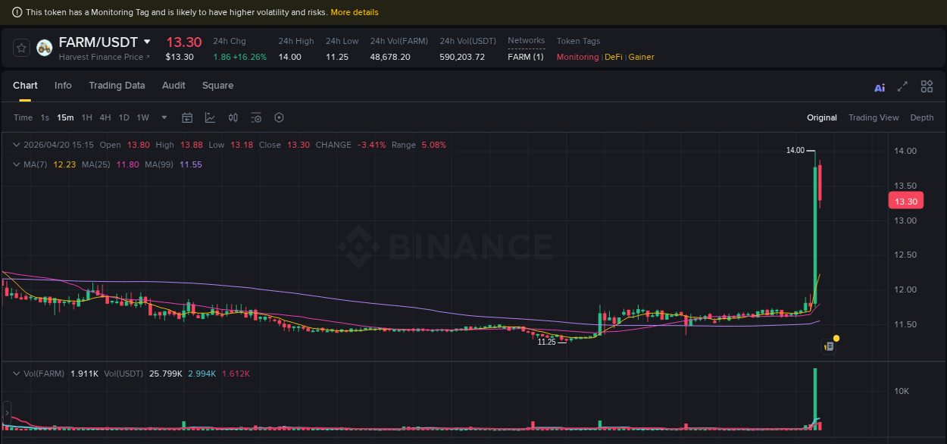
Task: Favorite FARM/USDT using the star
Action: pyautogui.click(x=21, y=47)
